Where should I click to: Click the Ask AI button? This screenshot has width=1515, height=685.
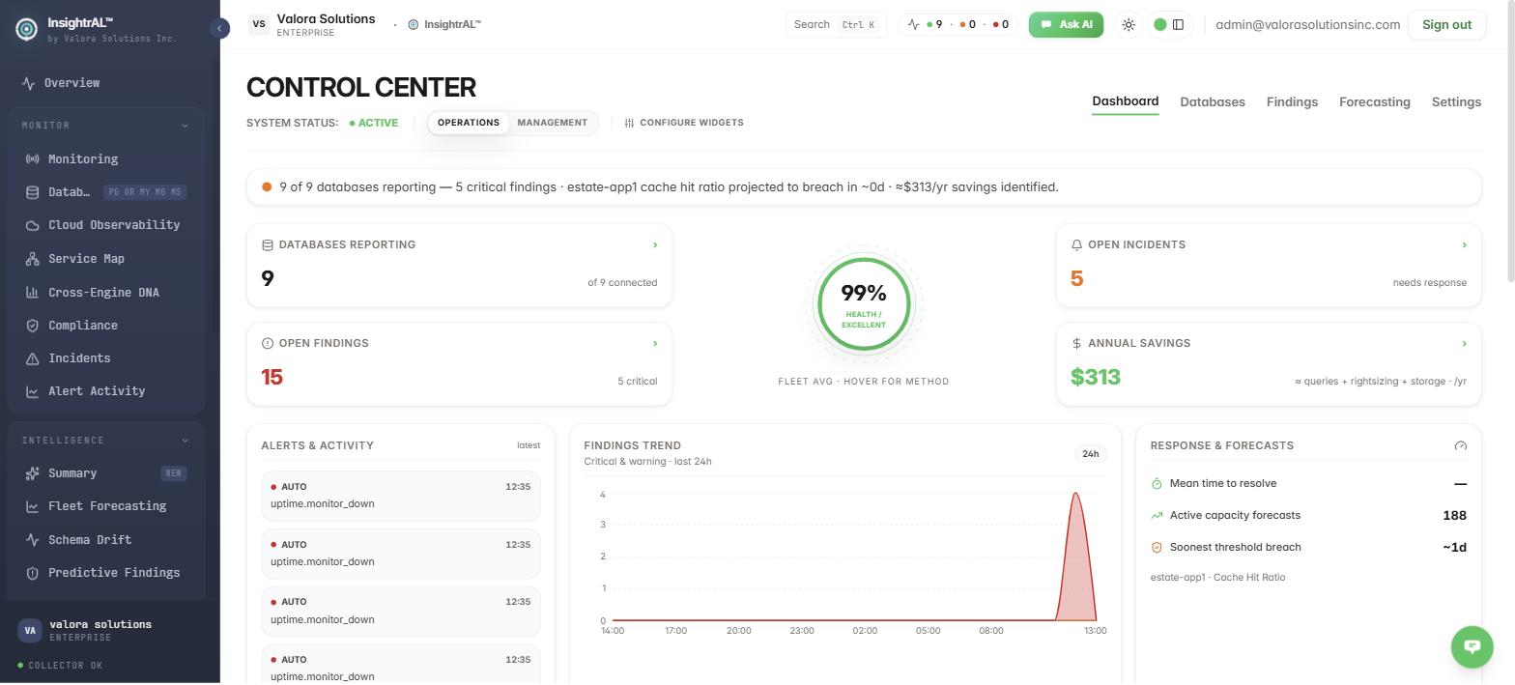(1066, 25)
